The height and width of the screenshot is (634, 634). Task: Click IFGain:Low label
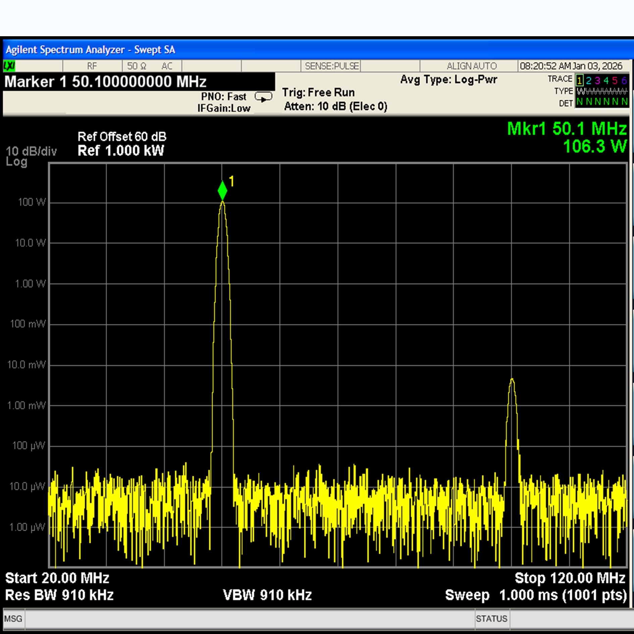pyautogui.click(x=224, y=108)
